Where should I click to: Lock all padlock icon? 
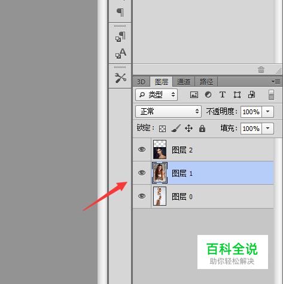pos(202,129)
